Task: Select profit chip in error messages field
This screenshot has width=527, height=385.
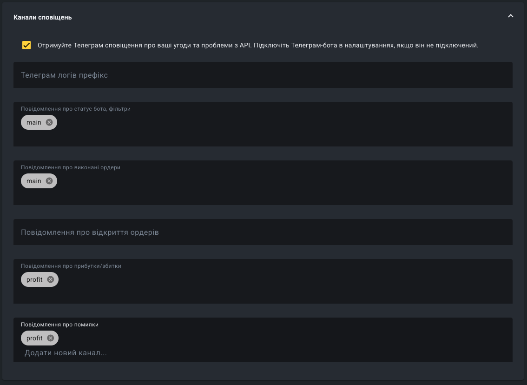Action: click(x=34, y=338)
